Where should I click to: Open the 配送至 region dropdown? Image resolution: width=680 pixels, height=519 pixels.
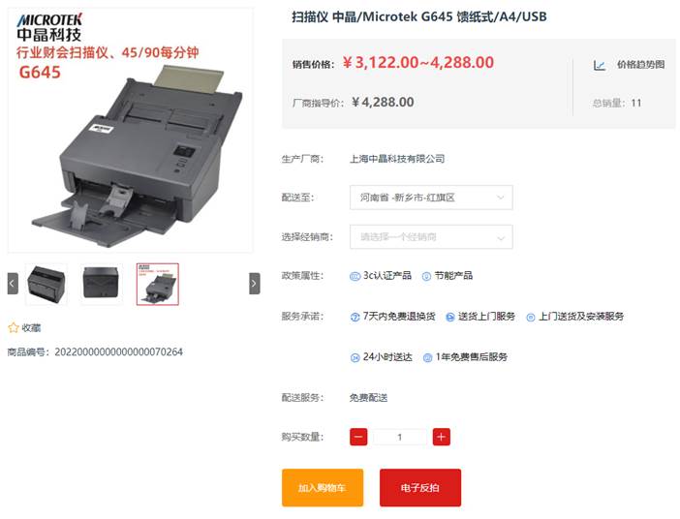(x=431, y=198)
